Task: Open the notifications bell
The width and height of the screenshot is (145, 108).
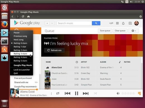Action: 123,23
